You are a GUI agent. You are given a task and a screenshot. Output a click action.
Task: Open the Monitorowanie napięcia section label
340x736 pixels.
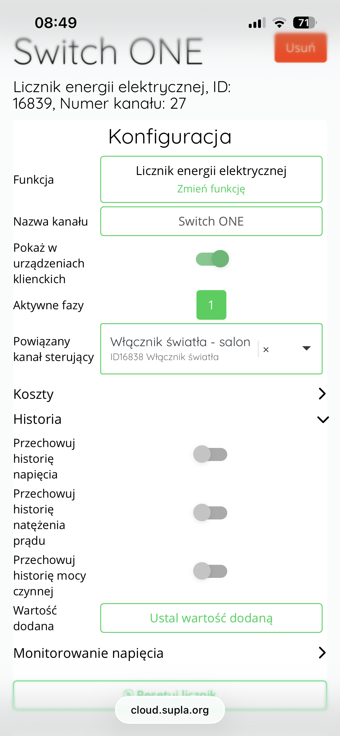tap(88, 653)
